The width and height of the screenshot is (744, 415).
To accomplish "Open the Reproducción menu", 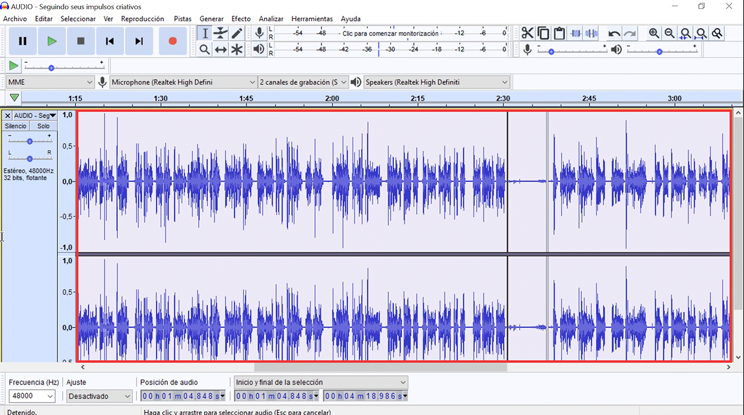I will point(142,19).
